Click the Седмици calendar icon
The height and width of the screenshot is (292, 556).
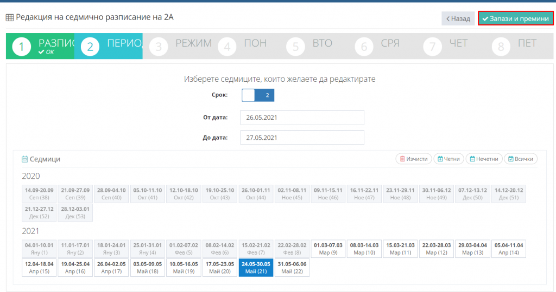point(24,159)
